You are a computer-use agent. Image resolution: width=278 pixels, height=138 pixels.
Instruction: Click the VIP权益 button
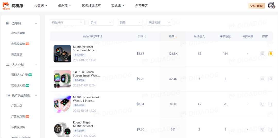pyautogui.click(x=256, y=6)
